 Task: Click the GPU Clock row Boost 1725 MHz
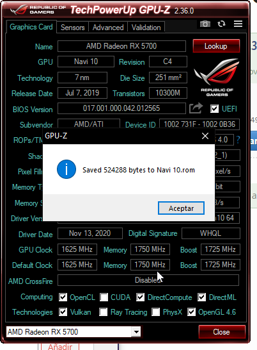pos(221,249)
